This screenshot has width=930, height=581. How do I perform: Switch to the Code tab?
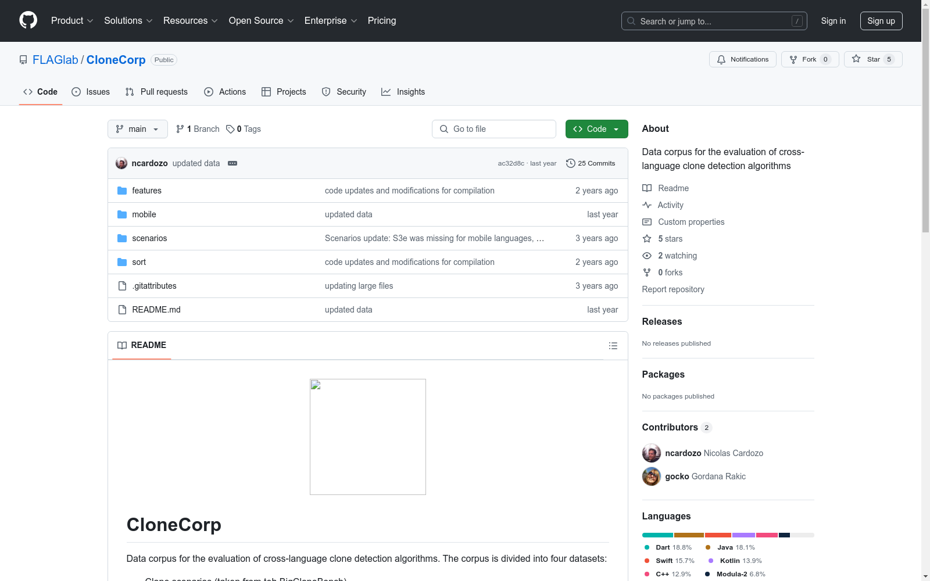[41, 92]
